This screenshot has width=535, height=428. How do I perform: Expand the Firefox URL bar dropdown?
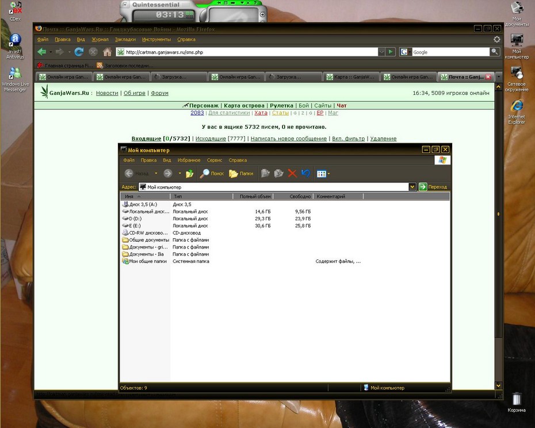[x=381, y=52]
